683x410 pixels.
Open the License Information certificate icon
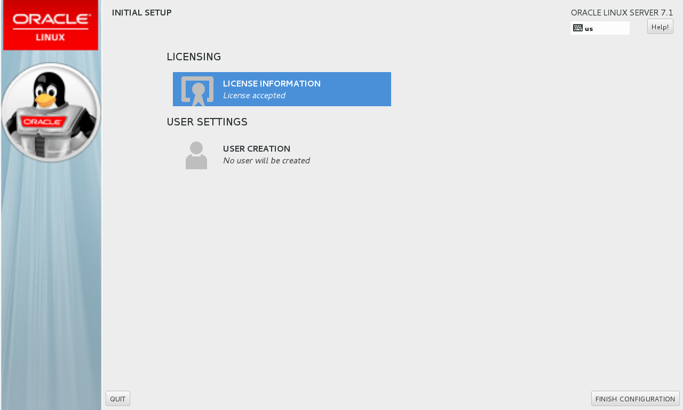[197, 91]
